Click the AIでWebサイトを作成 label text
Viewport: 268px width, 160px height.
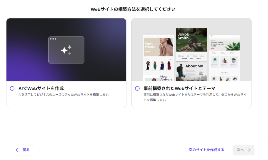41,88
